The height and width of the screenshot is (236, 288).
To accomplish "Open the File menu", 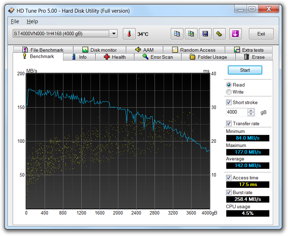I will tap(15, 21).
